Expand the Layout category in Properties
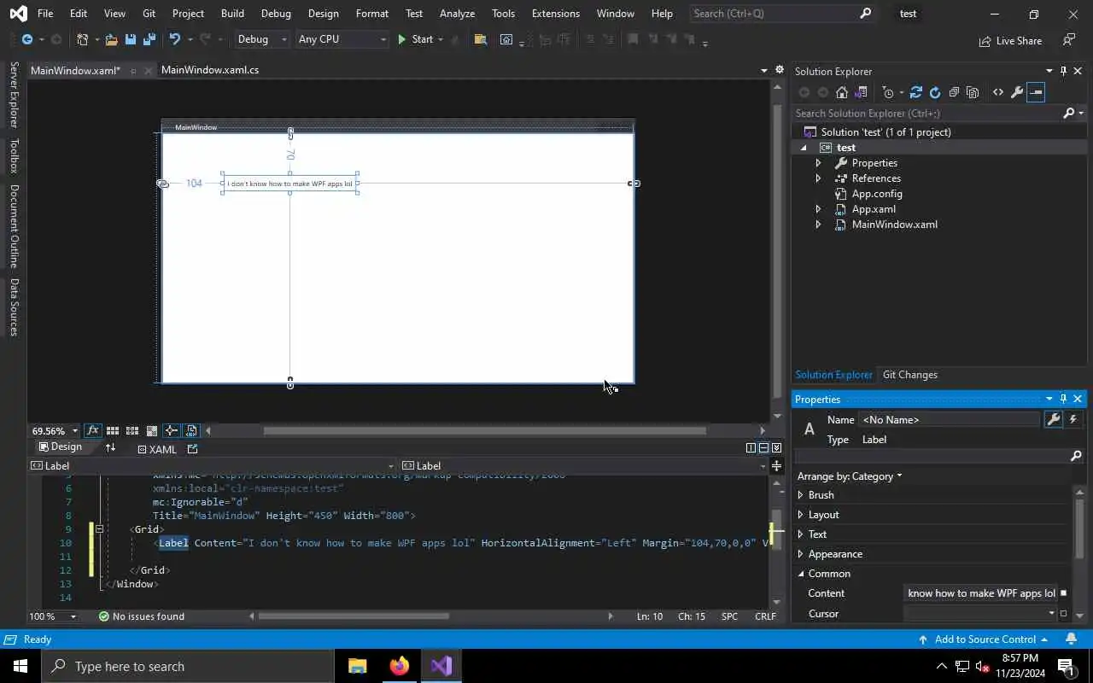The height and width of the screenshot is (683, 1093). pos(800,515)
